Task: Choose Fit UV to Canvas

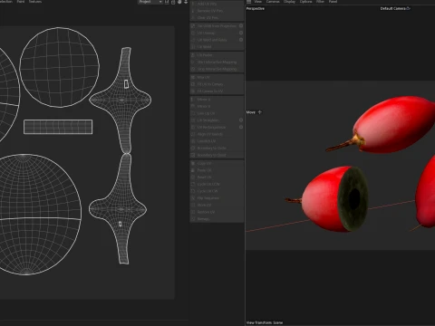Action: [x=217, y=84]
